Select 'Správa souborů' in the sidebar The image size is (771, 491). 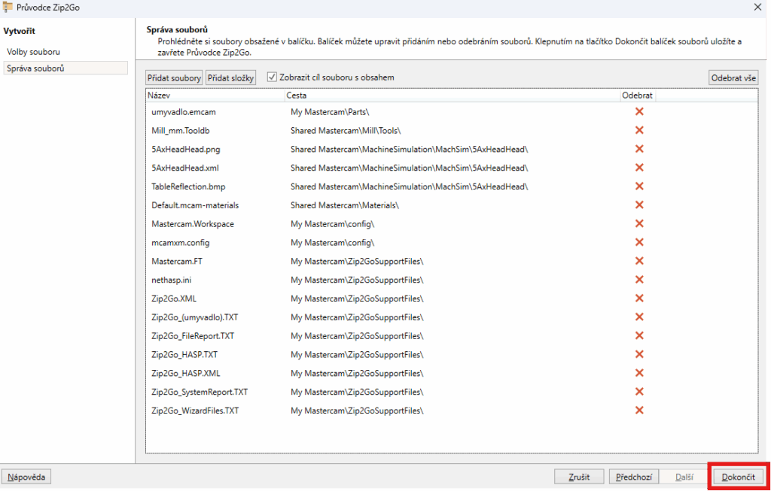coord(35,68)
